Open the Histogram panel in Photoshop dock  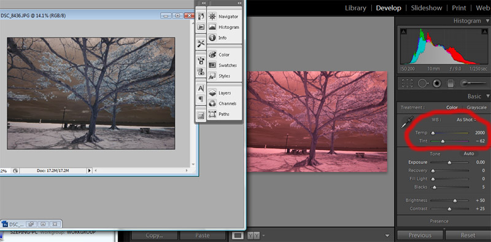(x=223, y=27)
